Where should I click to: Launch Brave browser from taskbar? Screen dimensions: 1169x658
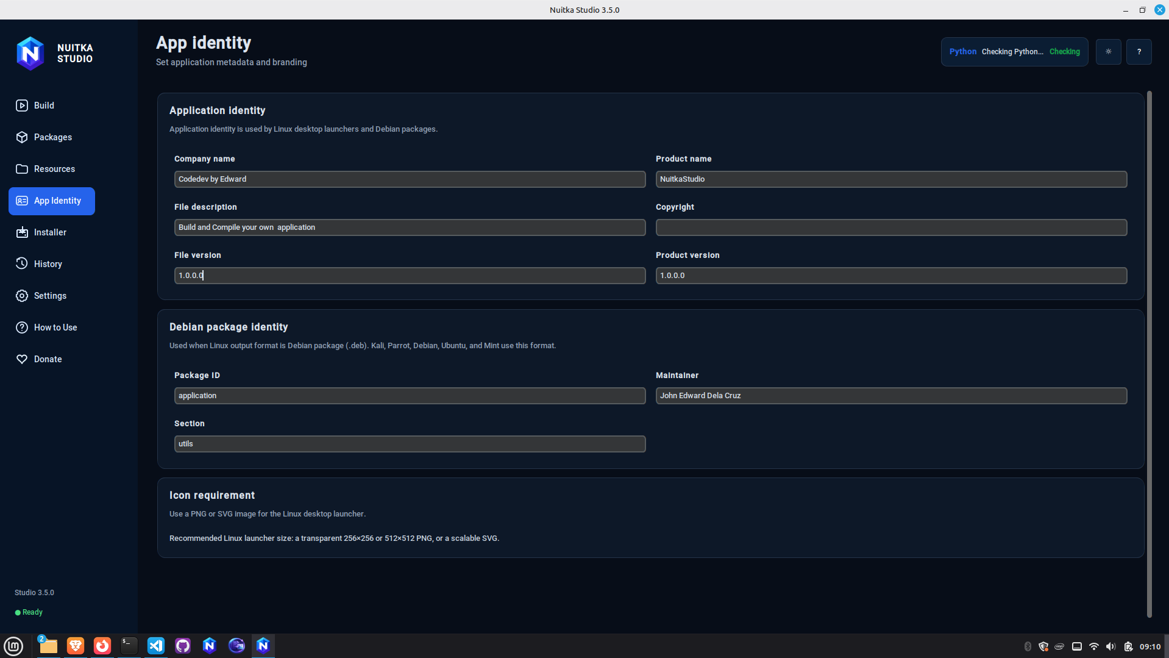[76, 646]
